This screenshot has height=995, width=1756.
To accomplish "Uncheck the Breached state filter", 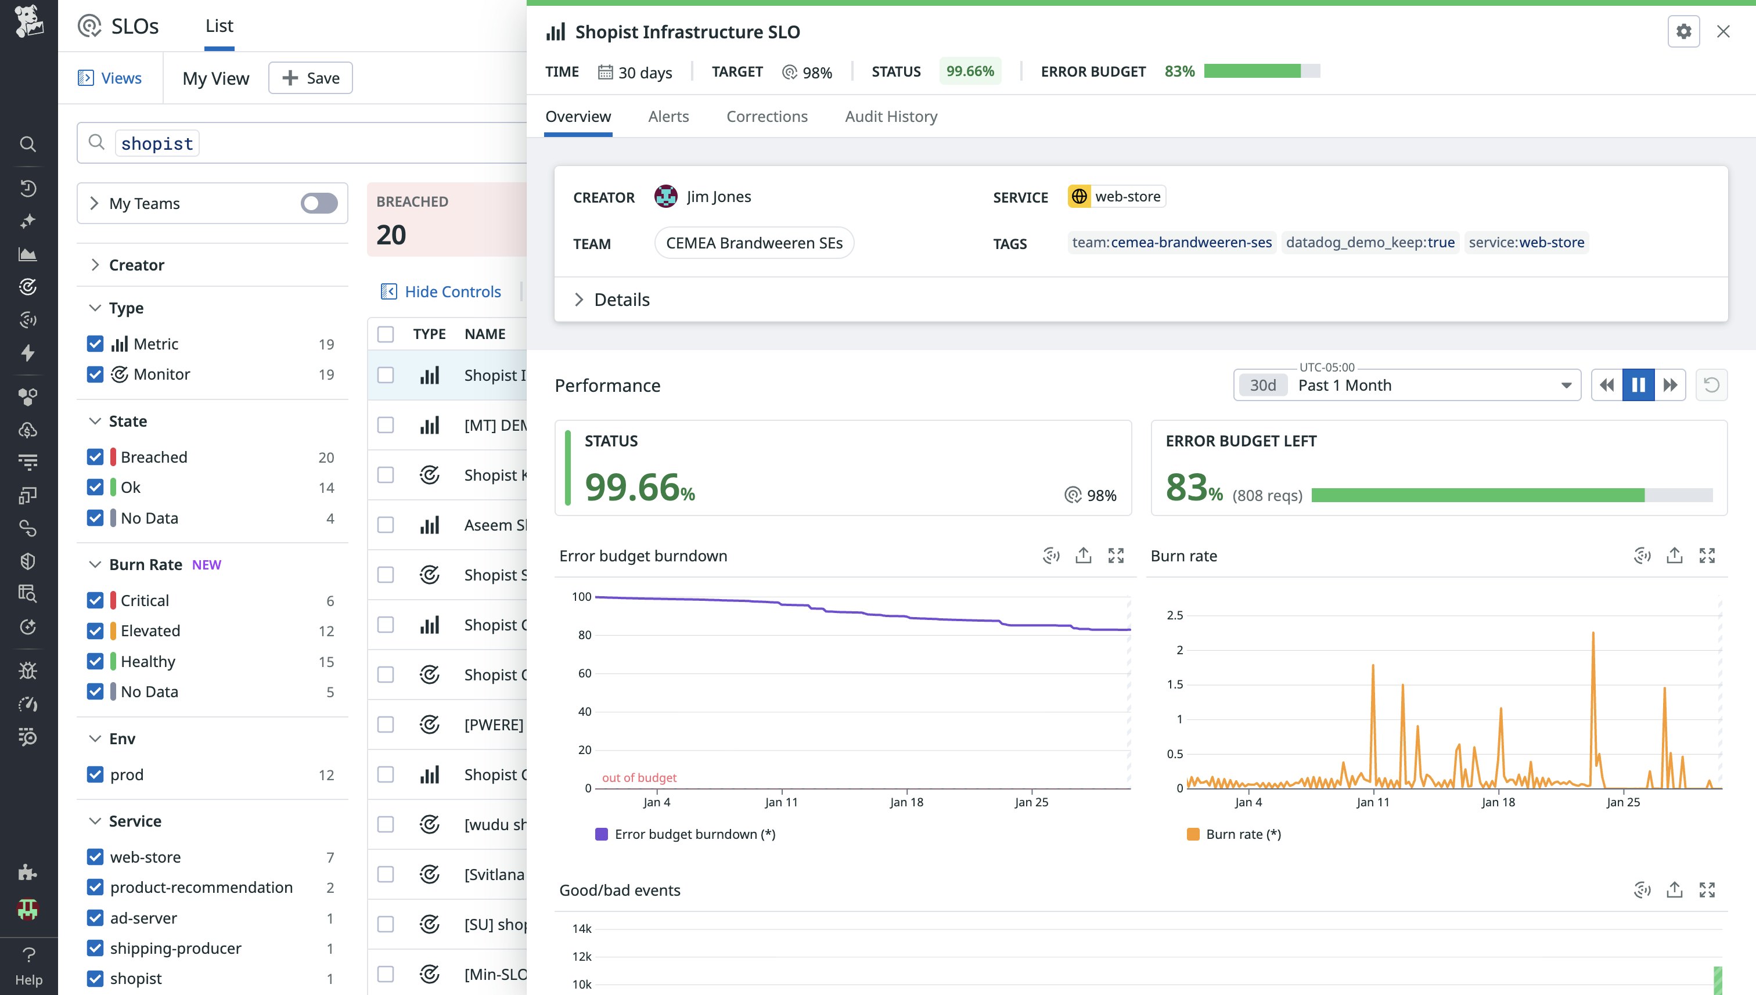I will coord(96,456).
